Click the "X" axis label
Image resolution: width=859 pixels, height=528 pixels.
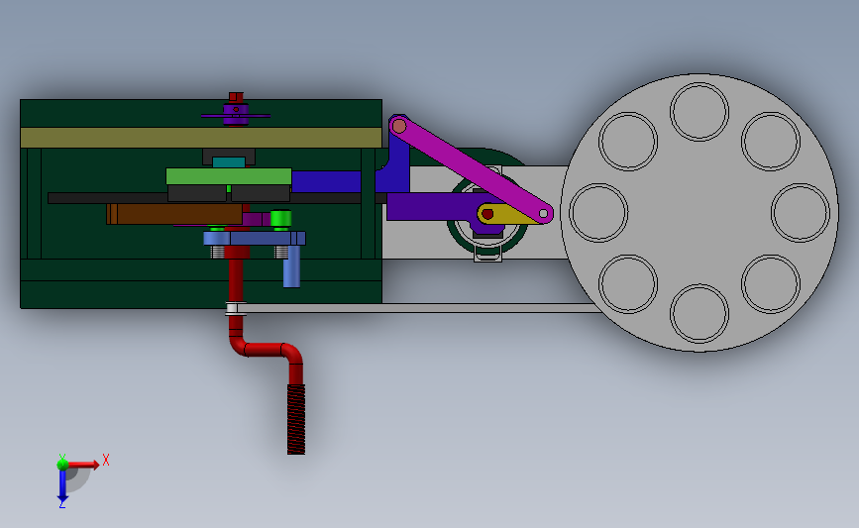(106, 460)
